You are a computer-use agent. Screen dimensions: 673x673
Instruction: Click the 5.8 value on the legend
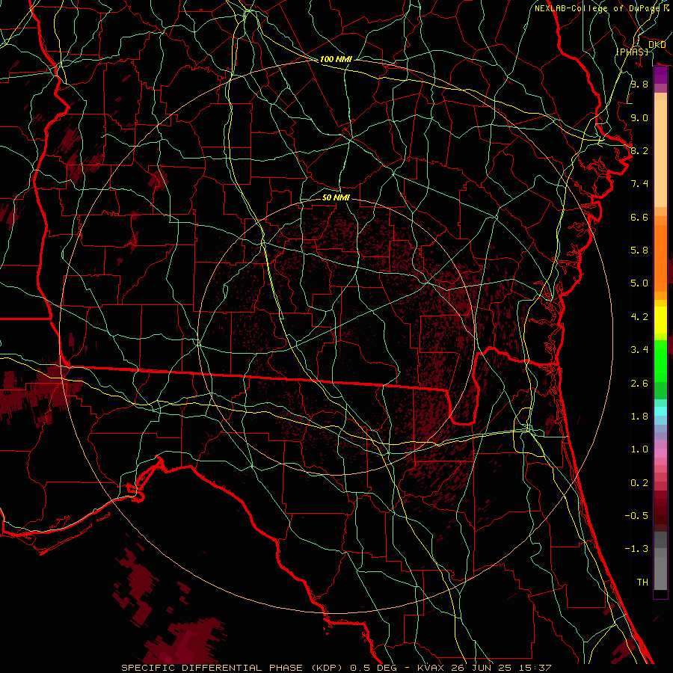639,251
